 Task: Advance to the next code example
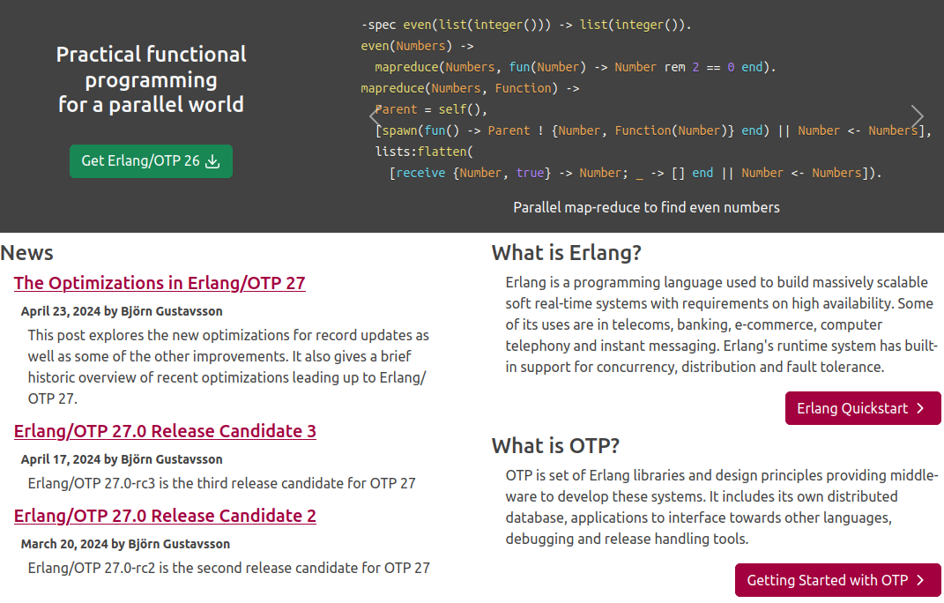pyautogui.click(x=917, y=116)
